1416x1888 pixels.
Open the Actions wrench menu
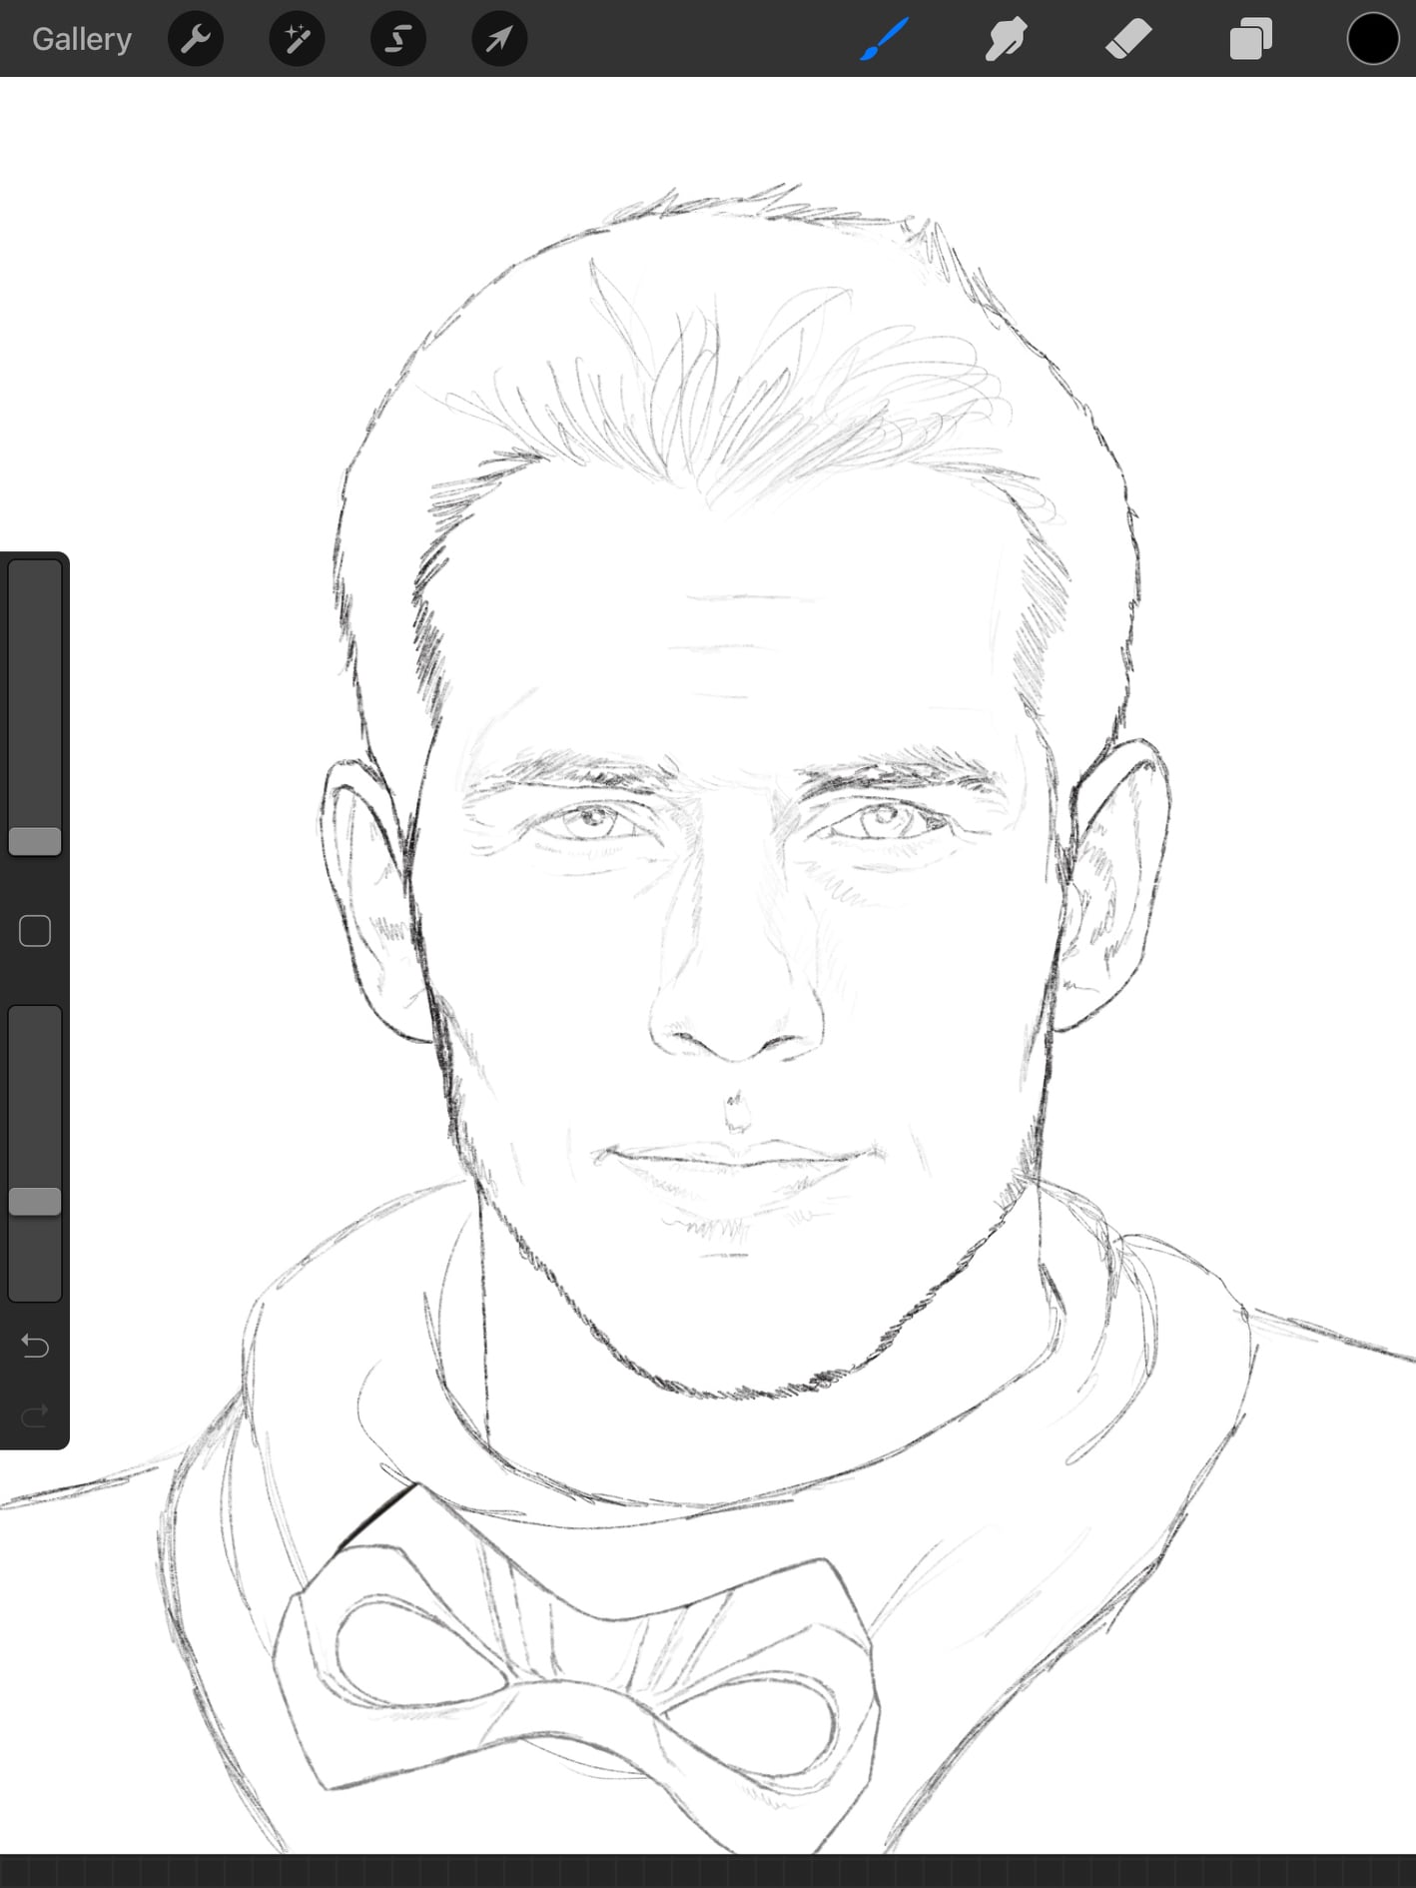(196, 39)
